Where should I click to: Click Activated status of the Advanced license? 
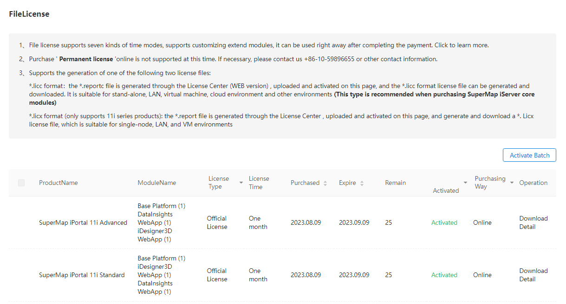pos(444,222)
